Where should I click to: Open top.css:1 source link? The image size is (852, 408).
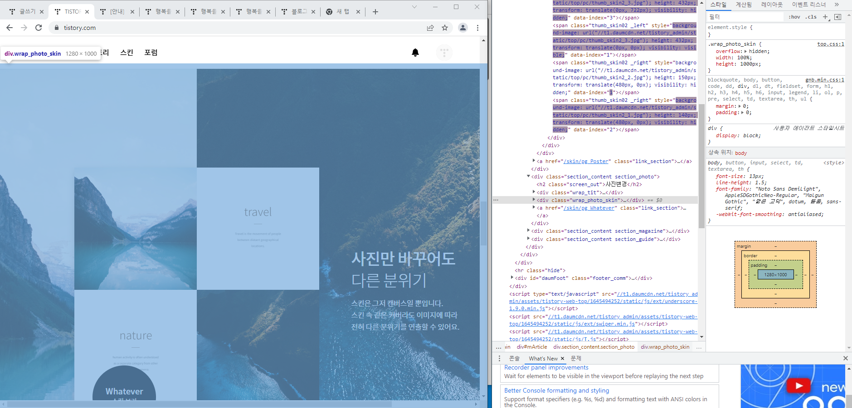click(x=831, y=44)
